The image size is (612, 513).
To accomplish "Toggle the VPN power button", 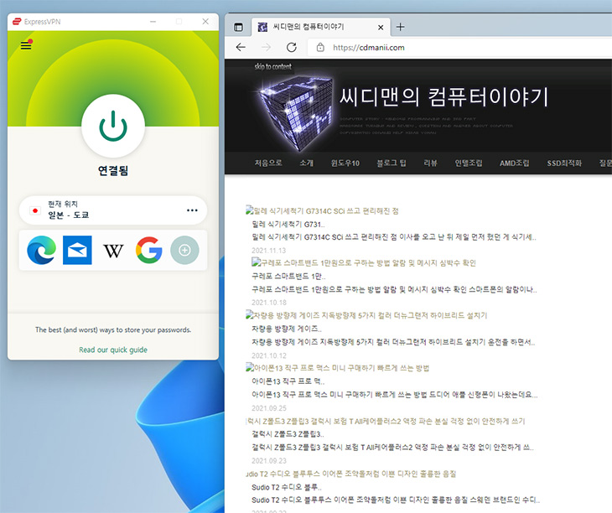I will [113, 126].
